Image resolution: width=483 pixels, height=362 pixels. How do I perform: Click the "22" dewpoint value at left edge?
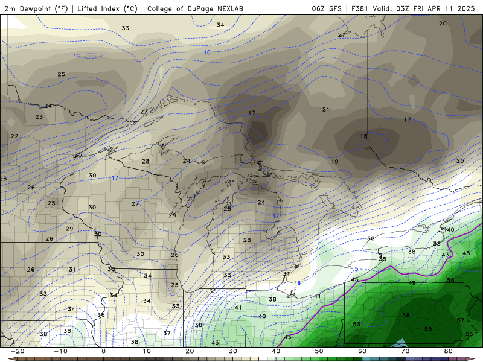click(14, 136)
